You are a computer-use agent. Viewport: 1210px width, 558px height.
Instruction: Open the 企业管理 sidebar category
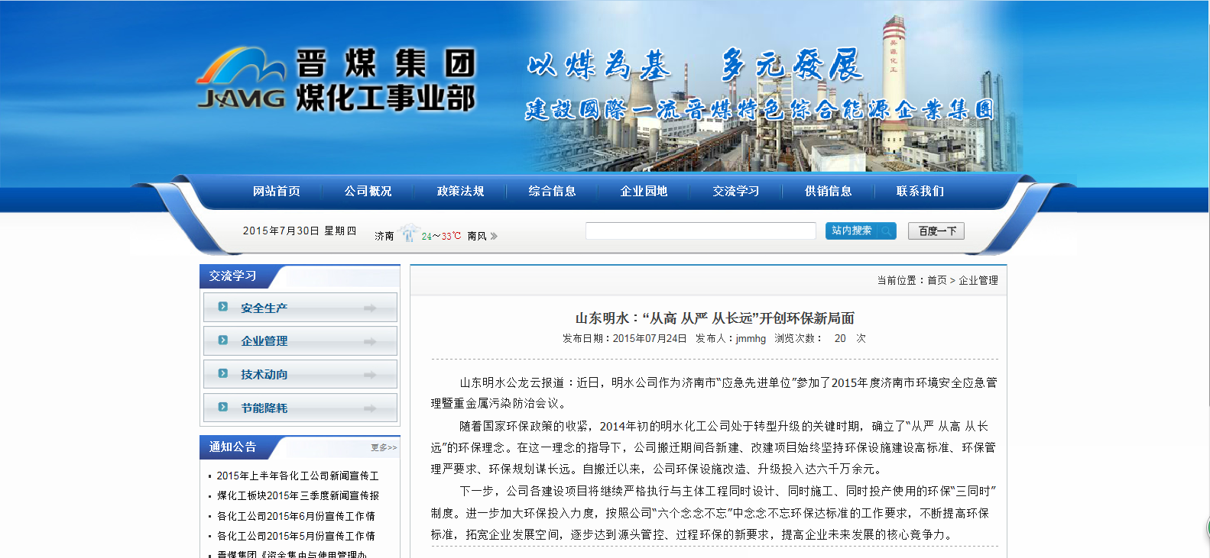[300, 341]
